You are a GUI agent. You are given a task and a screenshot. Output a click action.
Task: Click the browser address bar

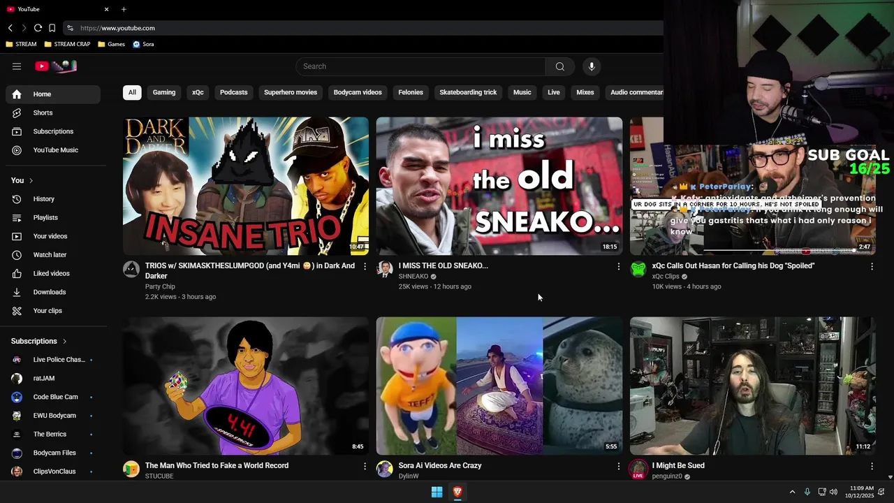point(363,28)
